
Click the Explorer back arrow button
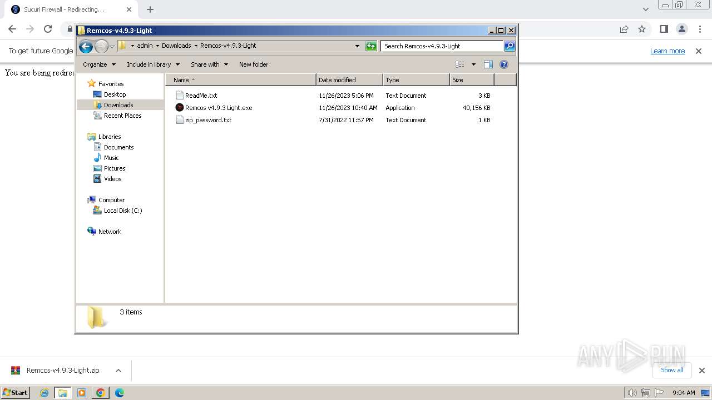coord(86,47)
